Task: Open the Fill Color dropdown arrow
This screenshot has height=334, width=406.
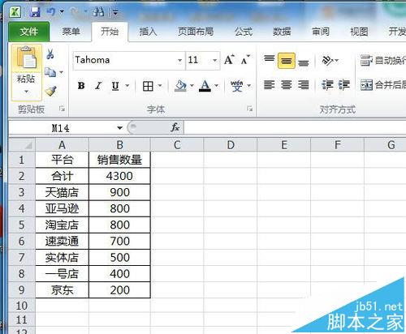Action: tap(192, 86)
